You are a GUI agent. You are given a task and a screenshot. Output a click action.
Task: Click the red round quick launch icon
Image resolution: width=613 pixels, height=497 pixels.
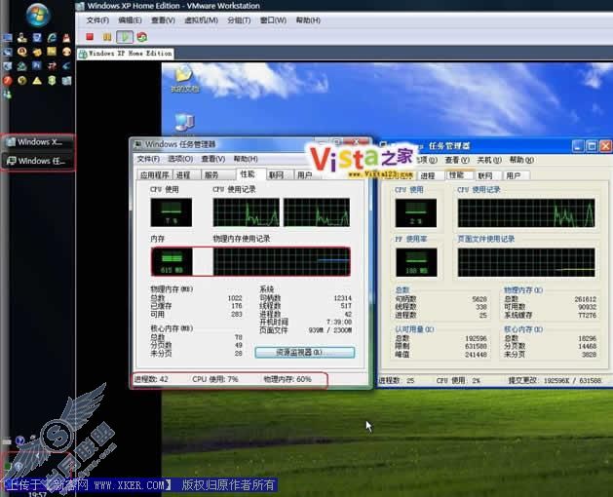click(x=8, y=81)
